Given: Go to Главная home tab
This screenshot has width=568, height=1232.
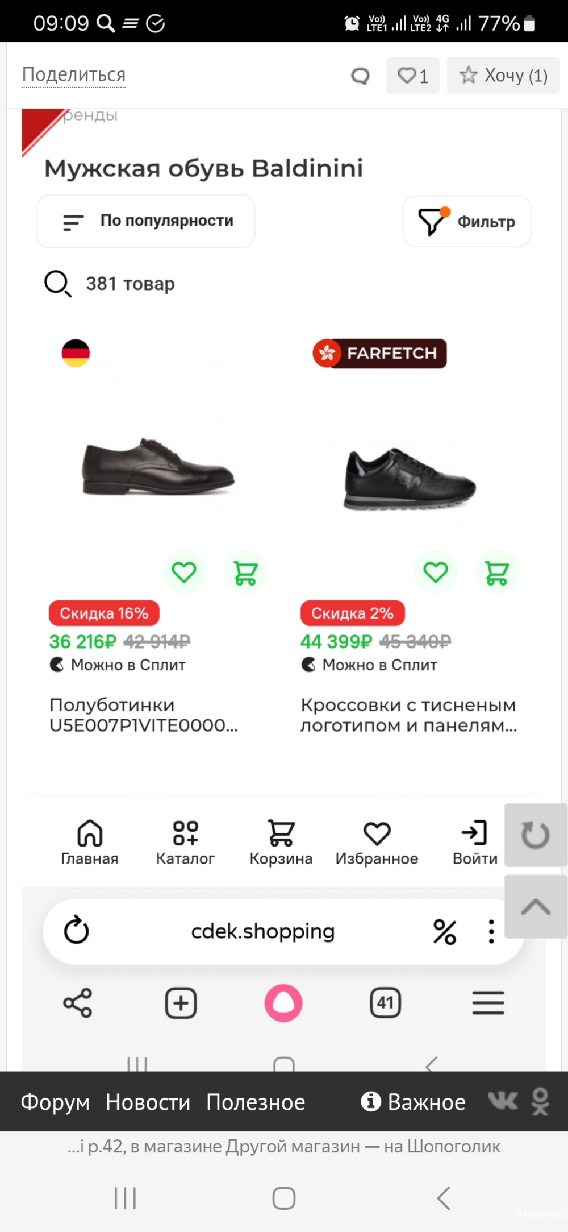Looking at the screenshot, I should (90, 842).
